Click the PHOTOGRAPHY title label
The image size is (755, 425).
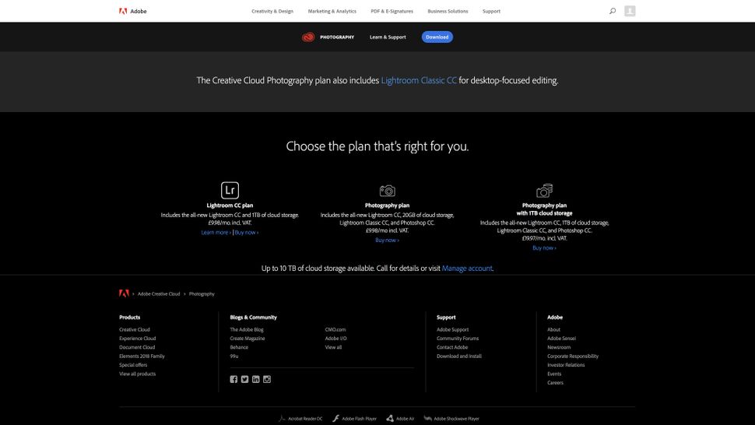click(x=337, y=37)
